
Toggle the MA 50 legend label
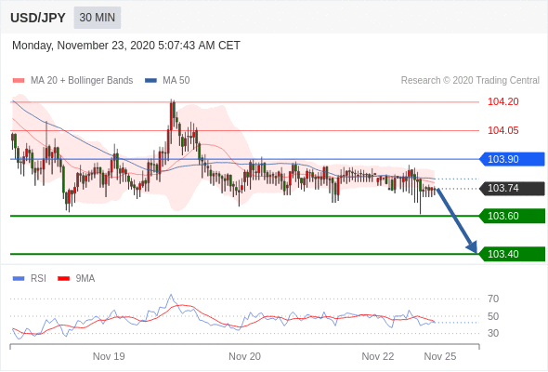click(176, 81)
